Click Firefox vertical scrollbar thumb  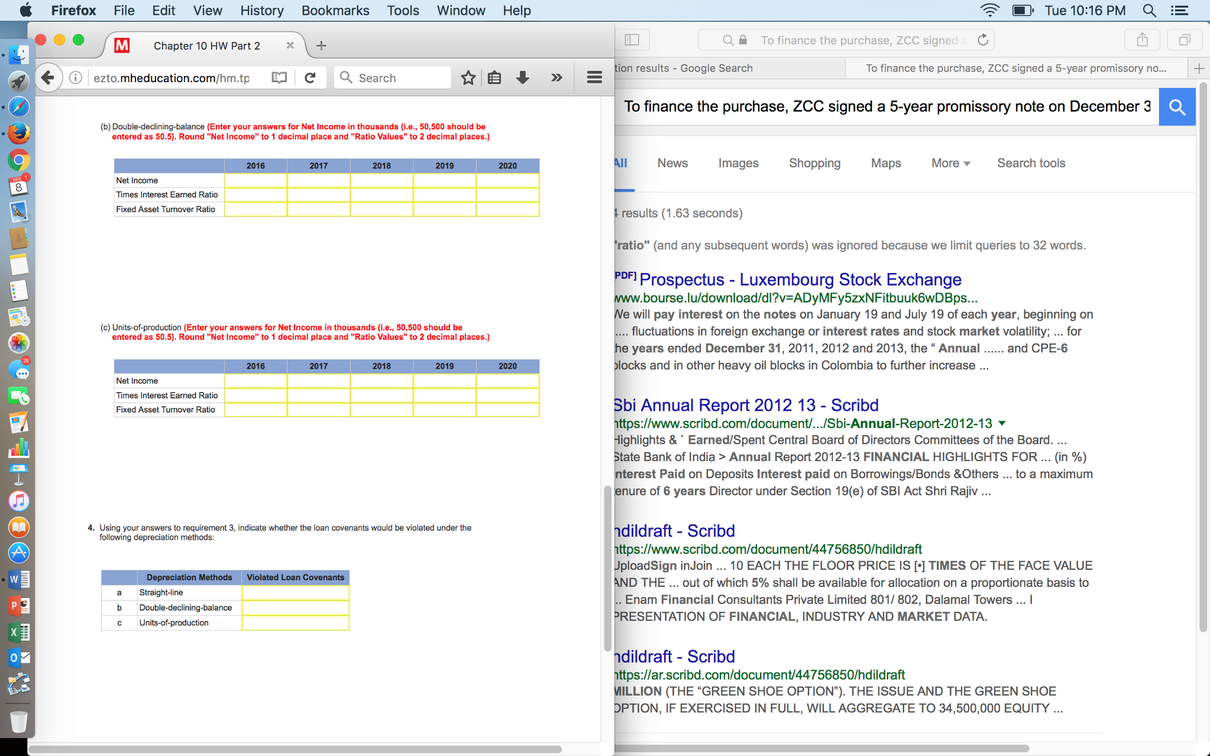[x=607, y=568]
